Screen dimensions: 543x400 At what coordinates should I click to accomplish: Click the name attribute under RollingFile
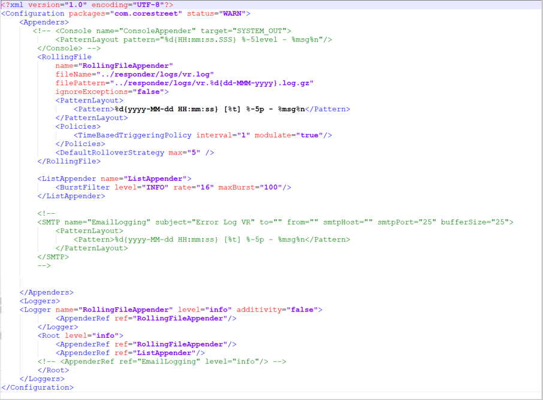click(64, 65)
